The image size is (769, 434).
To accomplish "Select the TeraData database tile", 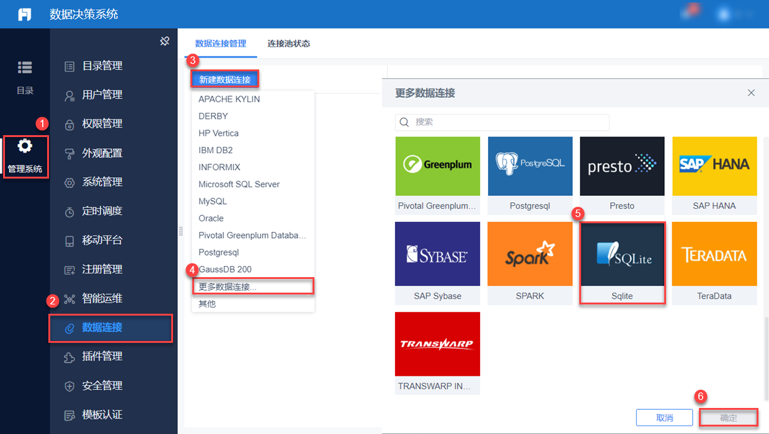I will 714,263.
